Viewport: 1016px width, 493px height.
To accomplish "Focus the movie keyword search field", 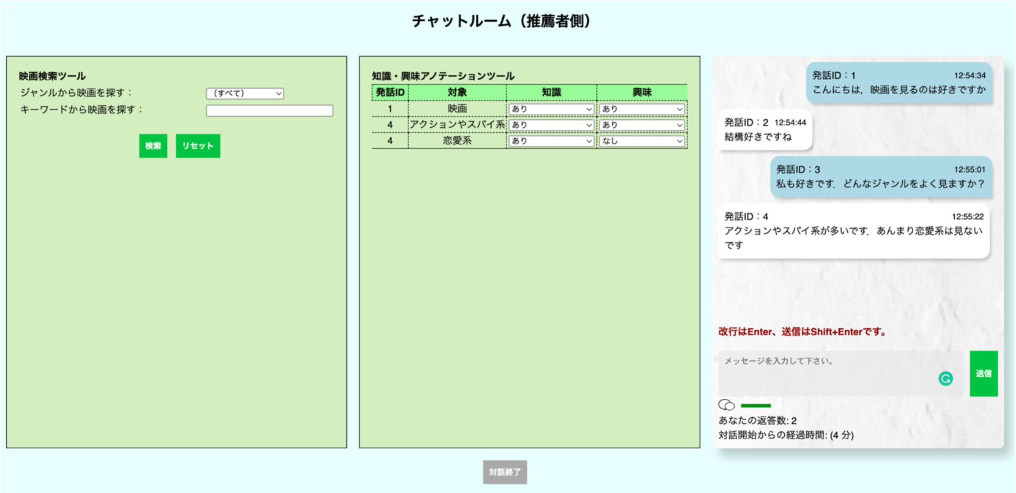I will point(269,111).
